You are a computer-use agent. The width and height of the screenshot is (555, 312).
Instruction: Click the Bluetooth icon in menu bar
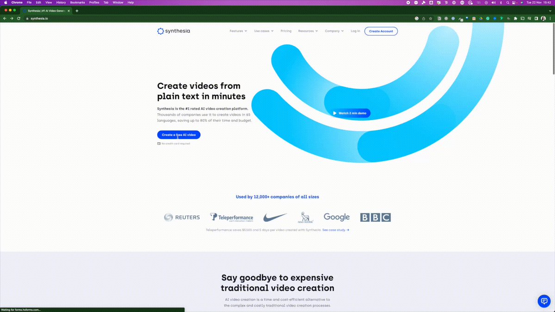click(x=500, y=2)
